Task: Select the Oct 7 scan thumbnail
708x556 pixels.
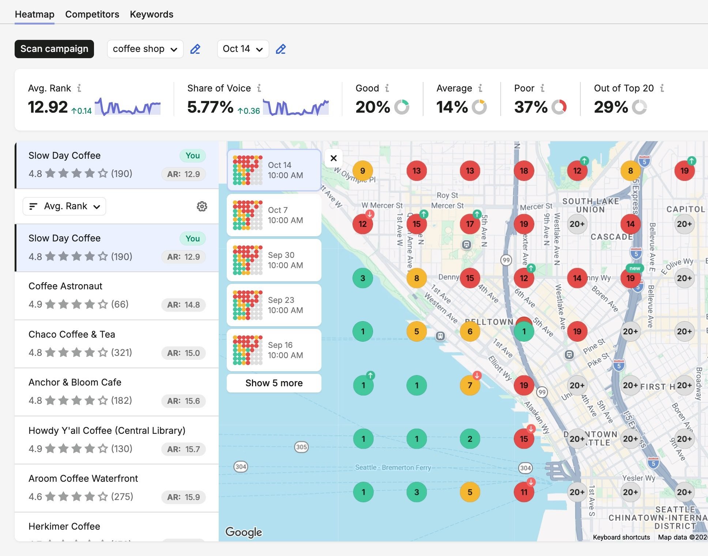Action: tap(274, 215)
